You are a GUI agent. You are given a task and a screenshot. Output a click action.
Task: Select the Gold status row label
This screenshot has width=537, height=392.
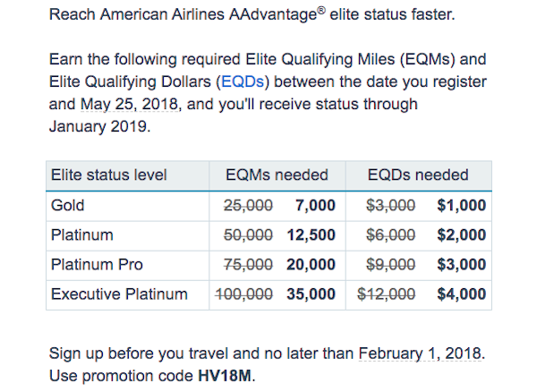(67, 206)
